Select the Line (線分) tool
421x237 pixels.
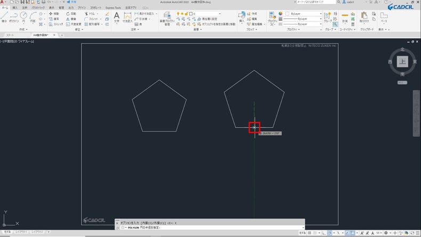coord(5,17)
